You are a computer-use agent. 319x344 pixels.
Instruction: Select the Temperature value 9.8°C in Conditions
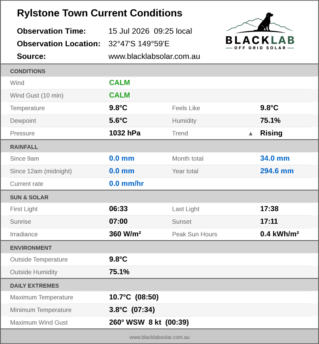coord(118,108)
